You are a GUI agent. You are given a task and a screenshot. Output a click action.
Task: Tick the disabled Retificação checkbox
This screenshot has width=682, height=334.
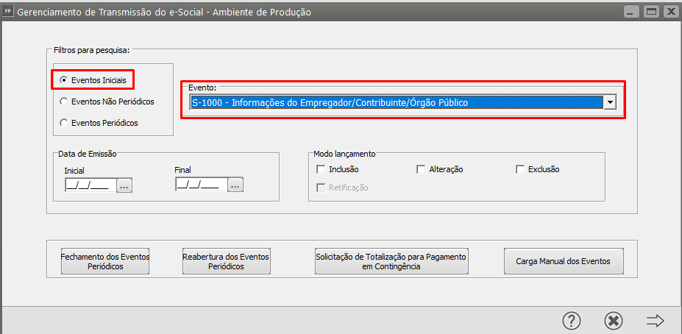pyautogui.click(x=321, y=188)
